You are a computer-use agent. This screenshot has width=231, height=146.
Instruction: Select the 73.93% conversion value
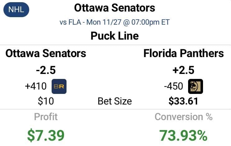(x=183, y=135)
